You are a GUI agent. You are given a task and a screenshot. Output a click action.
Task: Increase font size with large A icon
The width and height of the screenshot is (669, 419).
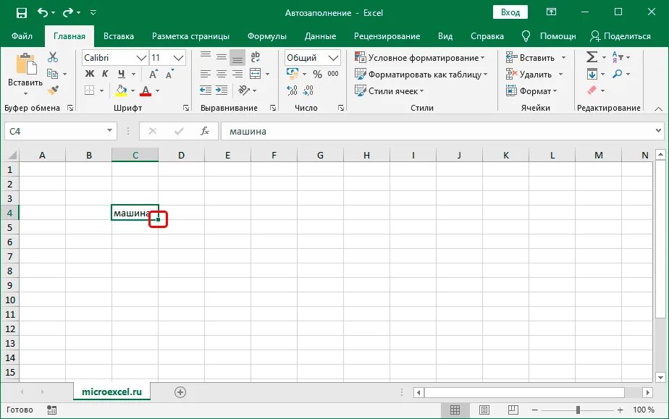153,74
